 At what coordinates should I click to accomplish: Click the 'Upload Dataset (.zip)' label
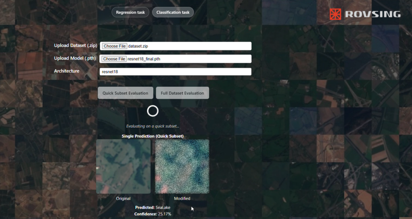[76, 45]
